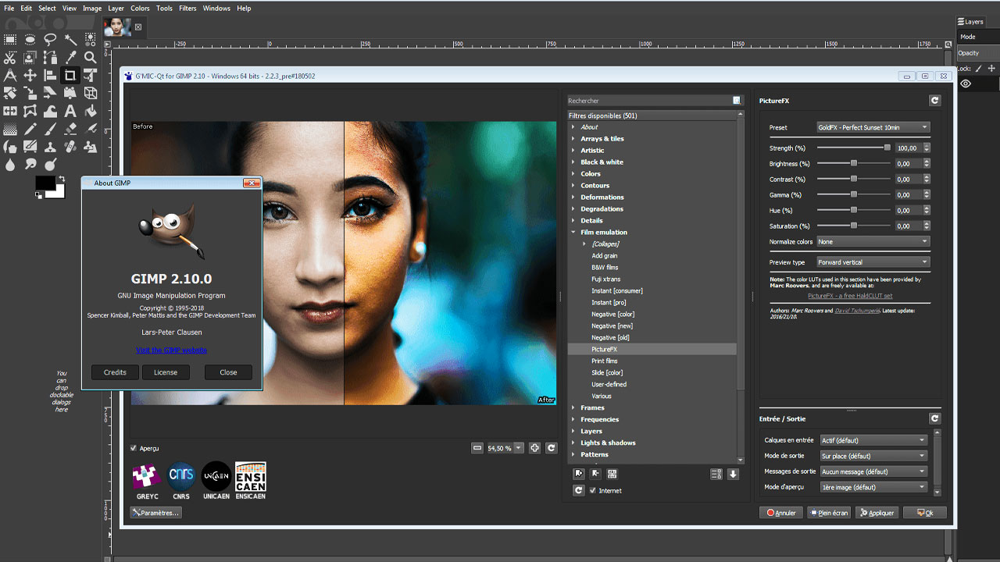The width and height of the screenshot is (1000, 562).
Task: Change the Preview type from Forward vertical
Action: click(873, 261)
